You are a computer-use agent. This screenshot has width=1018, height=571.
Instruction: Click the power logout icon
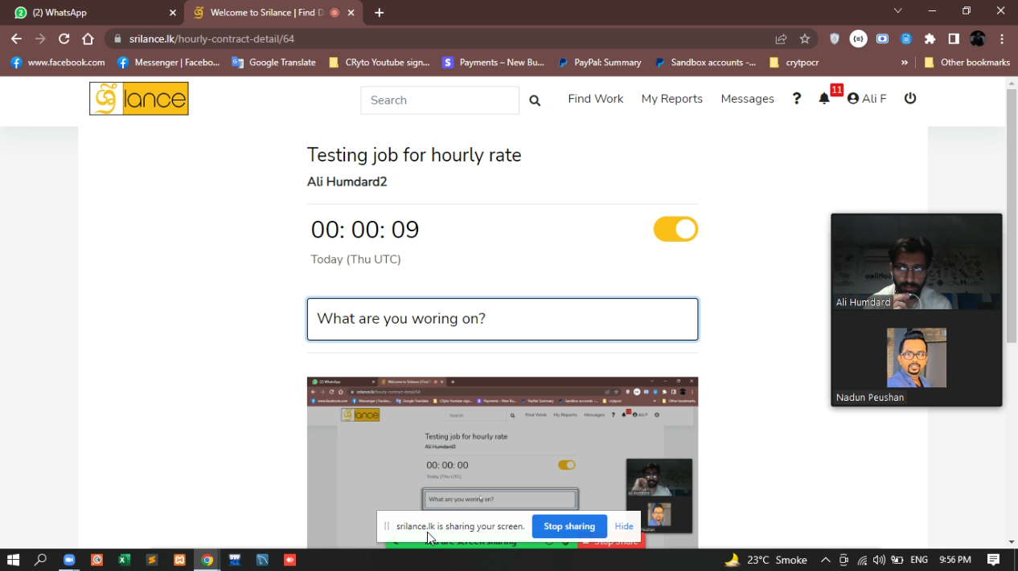(x=909, y=98)
